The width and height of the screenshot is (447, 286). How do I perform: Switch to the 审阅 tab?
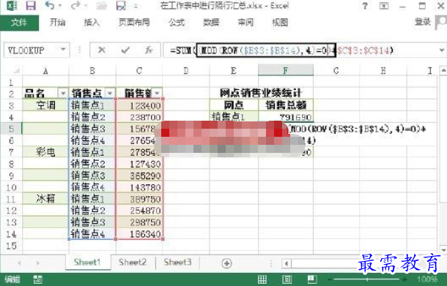(245, 23)
